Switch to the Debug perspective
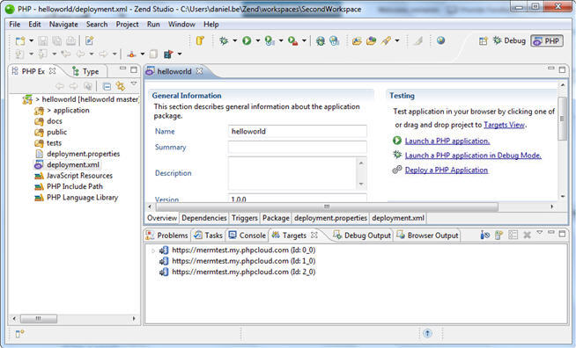The height and width of the screenshot is (348, 576). tap(510, 40)
